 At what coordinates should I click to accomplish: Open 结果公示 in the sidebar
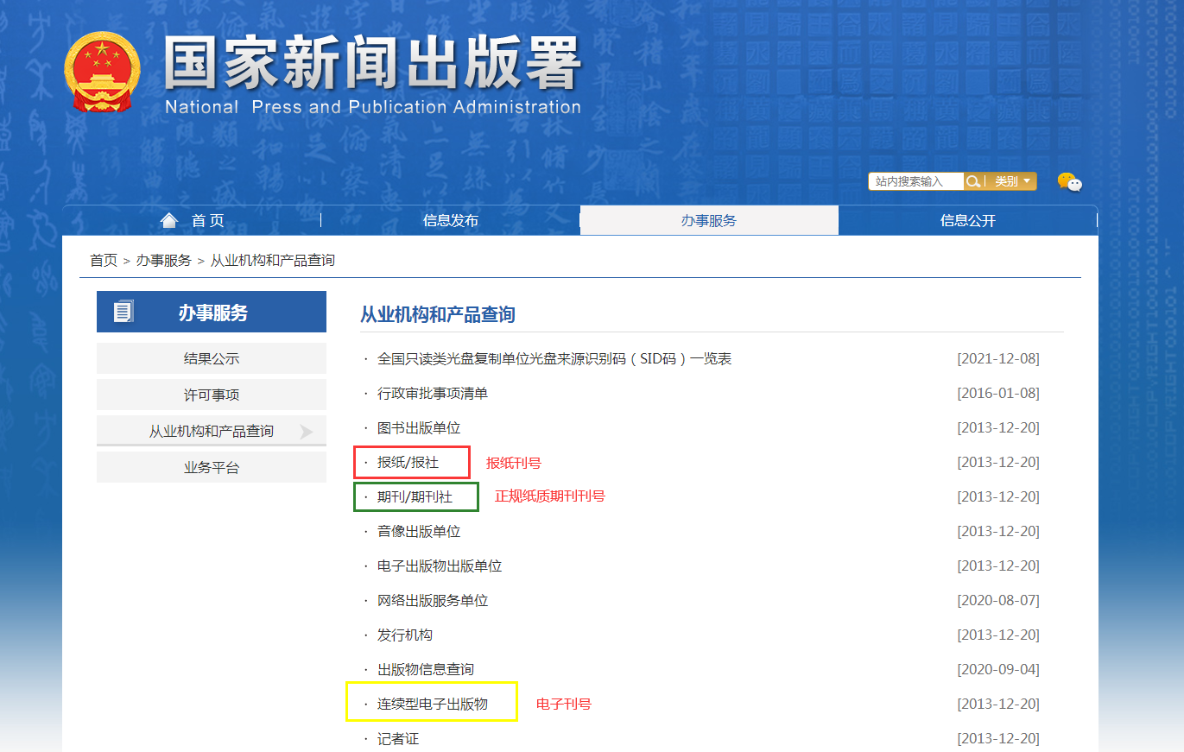[211, 359]
